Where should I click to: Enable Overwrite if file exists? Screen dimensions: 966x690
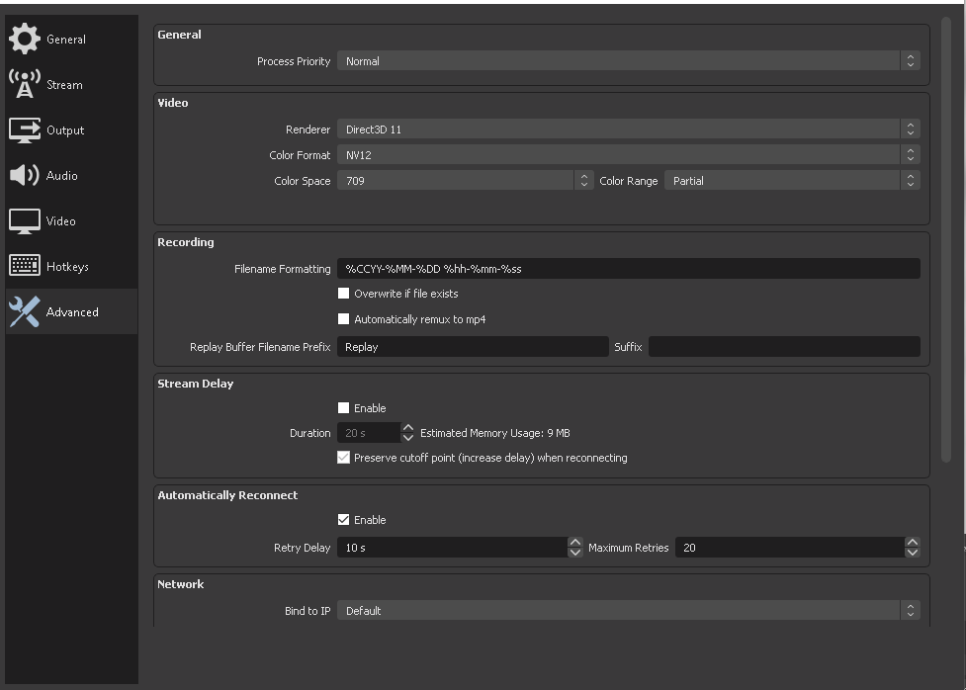point(344,294)
